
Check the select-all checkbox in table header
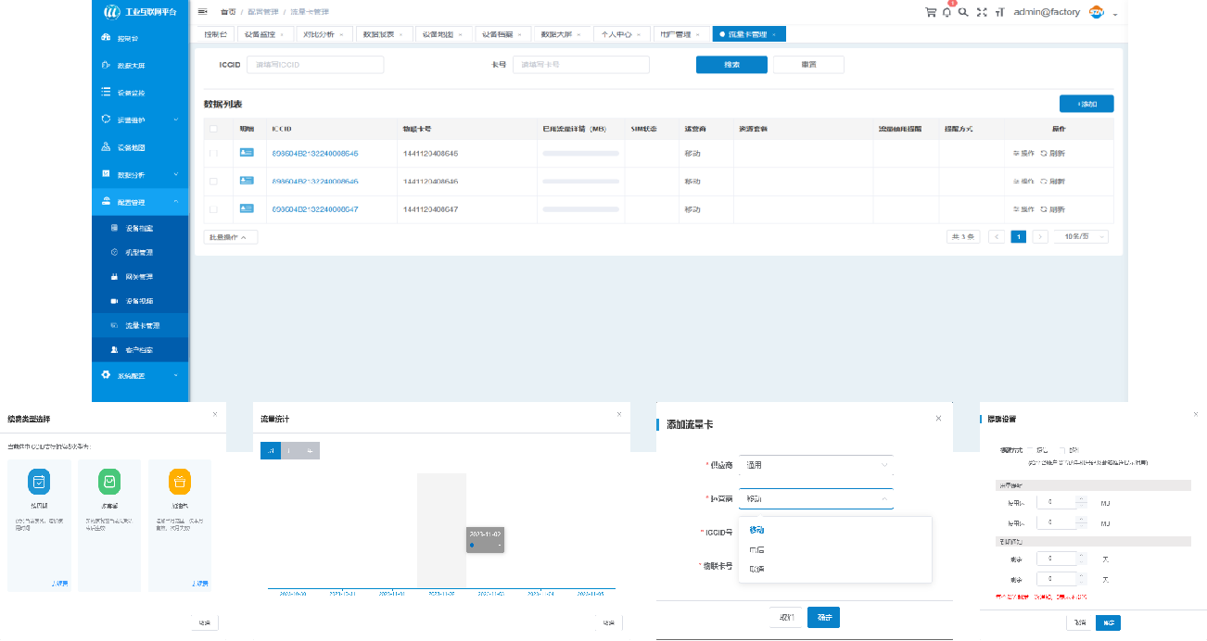pos(213,129)
